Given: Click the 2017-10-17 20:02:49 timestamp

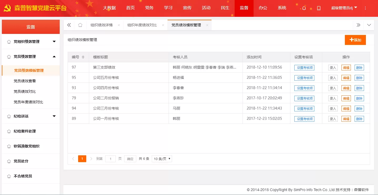Looking at the screenshot, I should click(264, 98).
